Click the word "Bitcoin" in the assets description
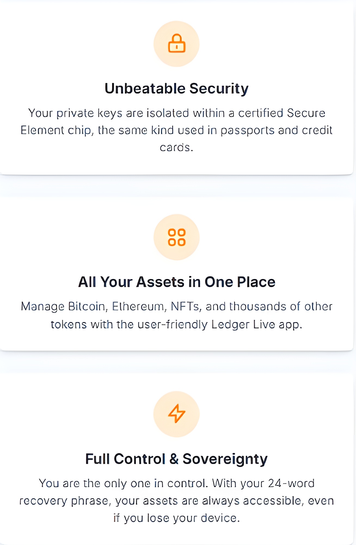Image resolution: width=356 pixels, height=545 pixels. point(86,307)
